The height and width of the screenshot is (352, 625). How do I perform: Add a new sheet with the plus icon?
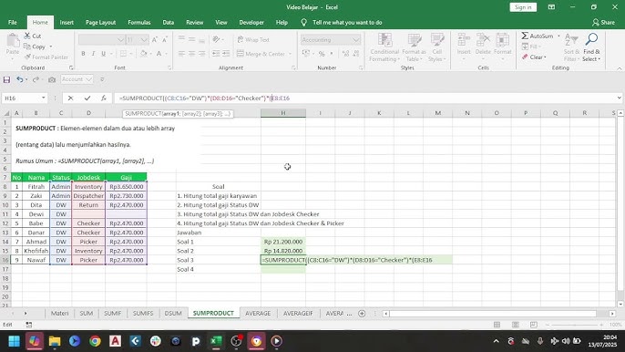362,314
